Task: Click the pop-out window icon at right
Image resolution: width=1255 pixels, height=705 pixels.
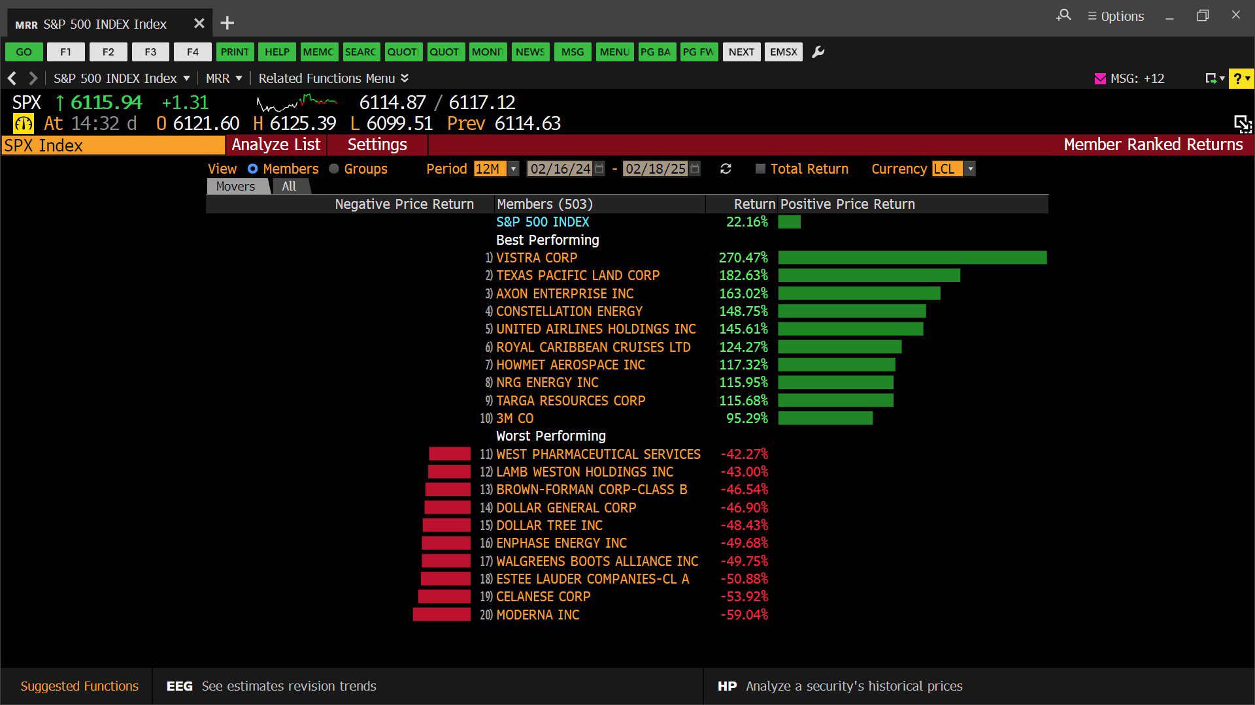Action: point(1242,123)
